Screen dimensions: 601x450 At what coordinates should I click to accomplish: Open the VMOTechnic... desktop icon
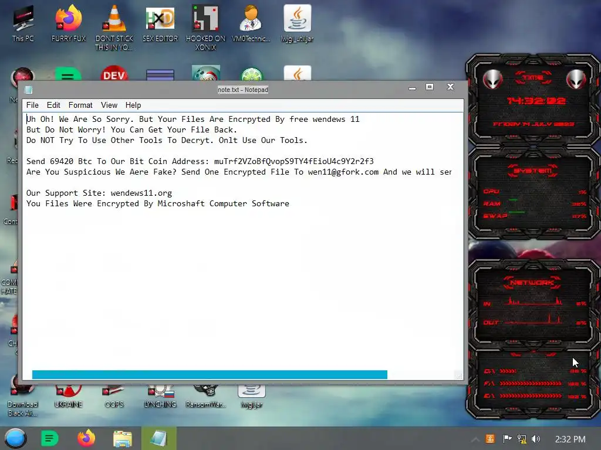[x=251, y=23]
